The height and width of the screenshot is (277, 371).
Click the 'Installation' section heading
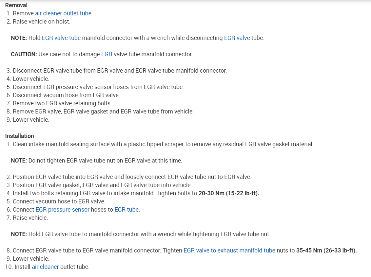coord(20,136)
